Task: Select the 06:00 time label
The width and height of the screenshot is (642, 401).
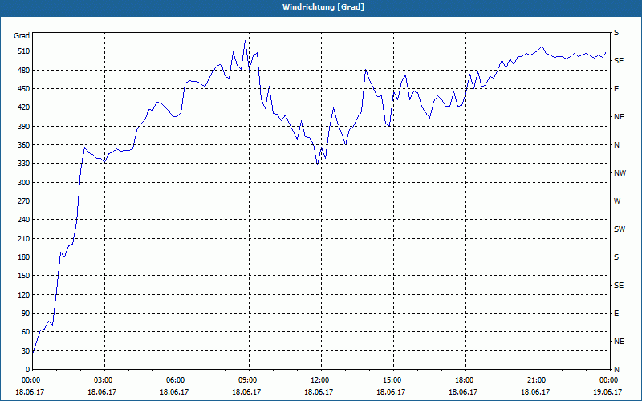Action: click(177, 379)
